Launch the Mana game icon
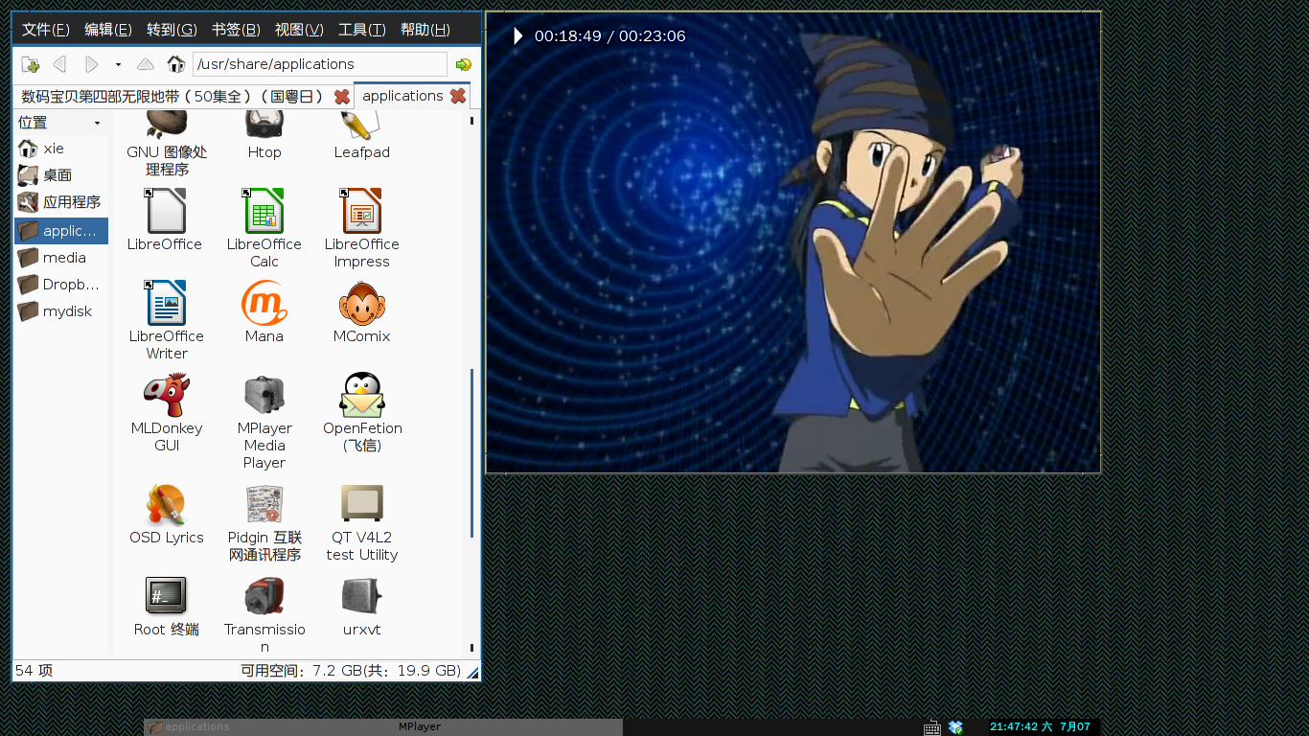This screenshot has height=736, width=1309. pos(264,303)
